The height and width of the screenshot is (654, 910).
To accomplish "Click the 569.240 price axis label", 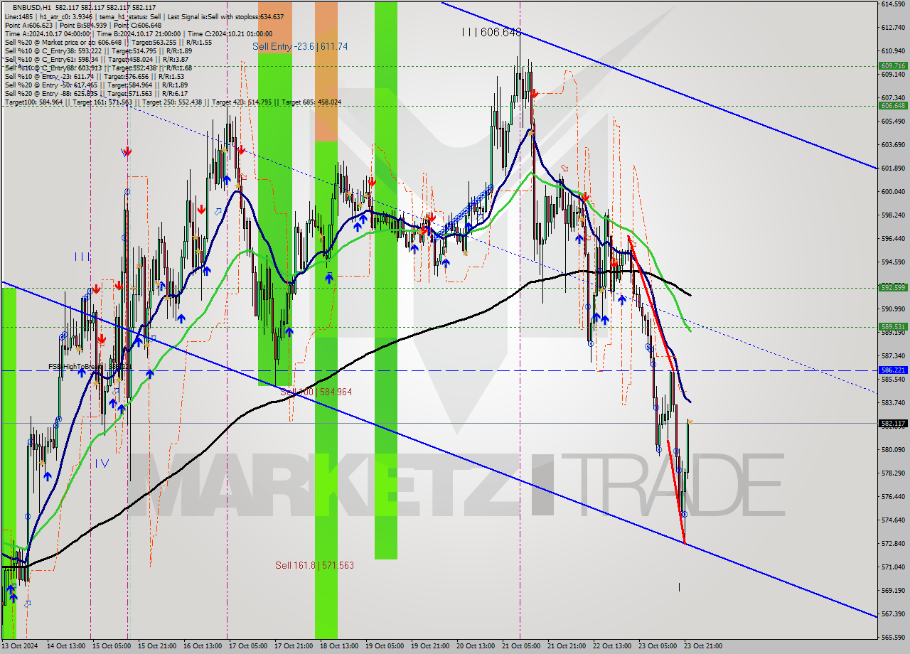I will [x=893, y=590].
